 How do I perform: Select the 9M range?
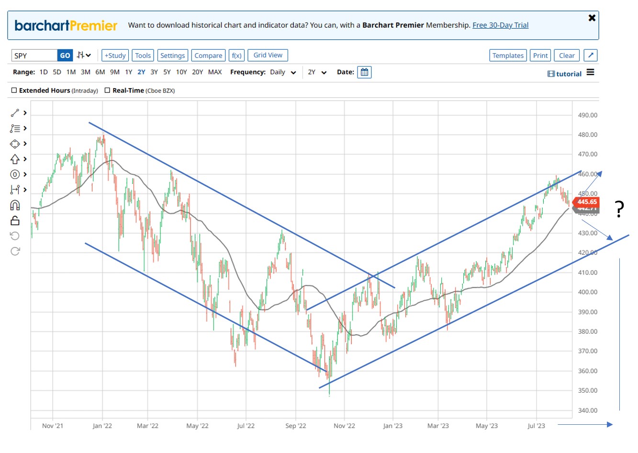115,72
